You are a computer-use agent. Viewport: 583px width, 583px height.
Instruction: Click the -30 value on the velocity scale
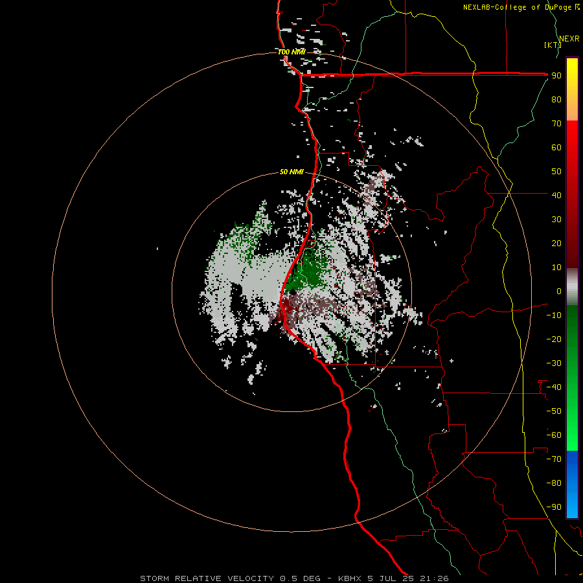tap(554, 363)
